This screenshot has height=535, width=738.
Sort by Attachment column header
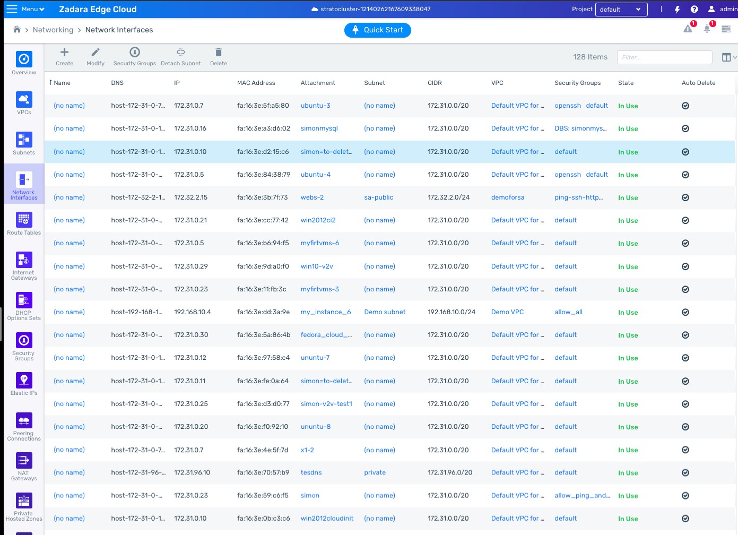click(318, 83)
